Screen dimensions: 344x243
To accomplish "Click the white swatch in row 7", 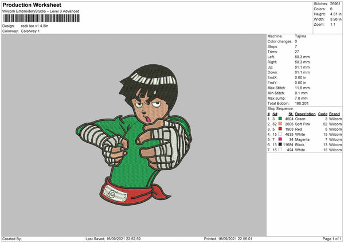I will (280, 150).
